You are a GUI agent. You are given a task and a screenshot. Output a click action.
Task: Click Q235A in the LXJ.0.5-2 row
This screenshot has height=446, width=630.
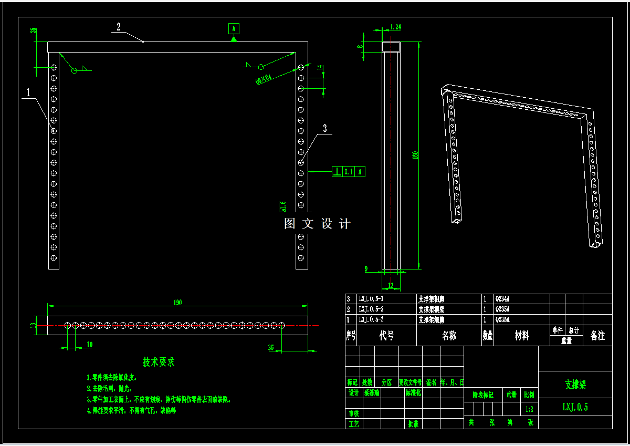[x=502, y=309]
